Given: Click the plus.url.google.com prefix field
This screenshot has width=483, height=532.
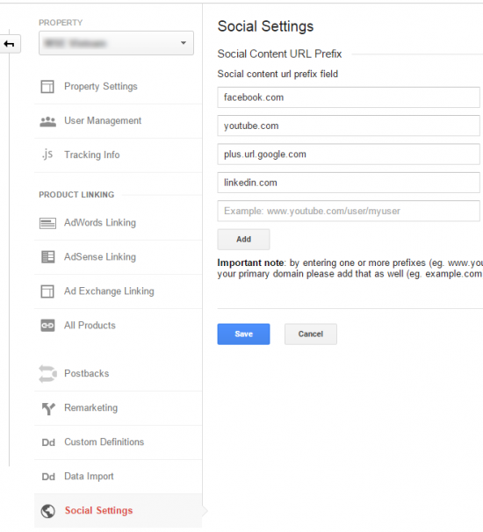Looking at the screenshot, I should click(x=349, y=155).
